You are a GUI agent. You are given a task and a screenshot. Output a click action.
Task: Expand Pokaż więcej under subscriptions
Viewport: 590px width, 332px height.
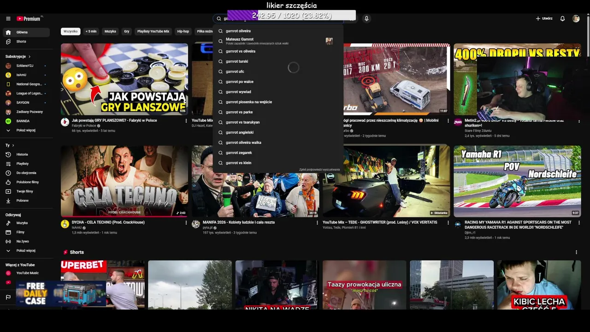pos(26,130)
